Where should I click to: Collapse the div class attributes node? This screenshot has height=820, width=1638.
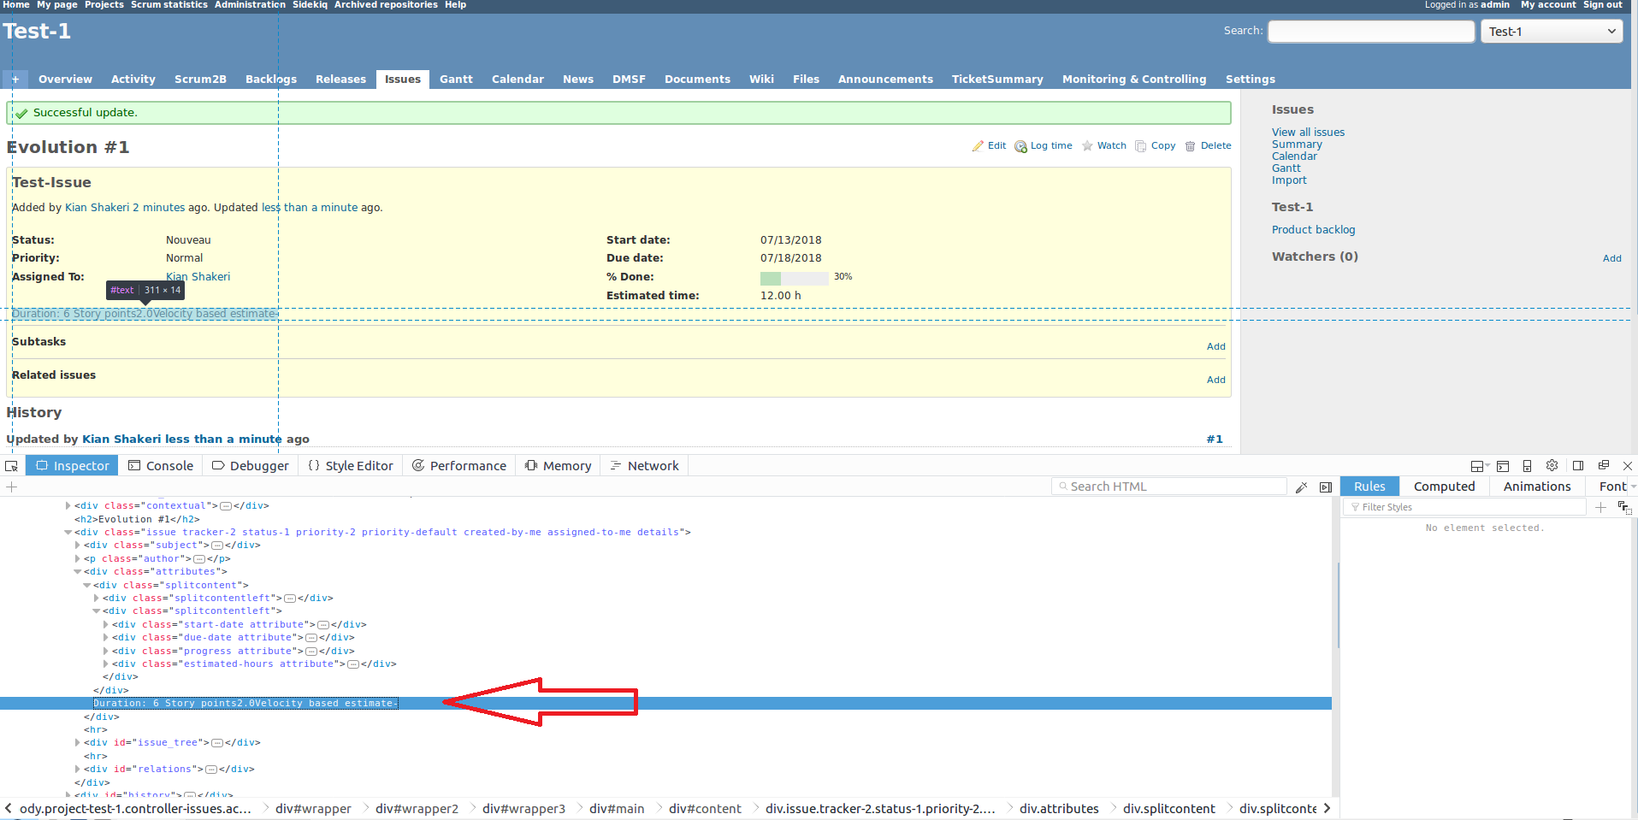pos(77,572)
